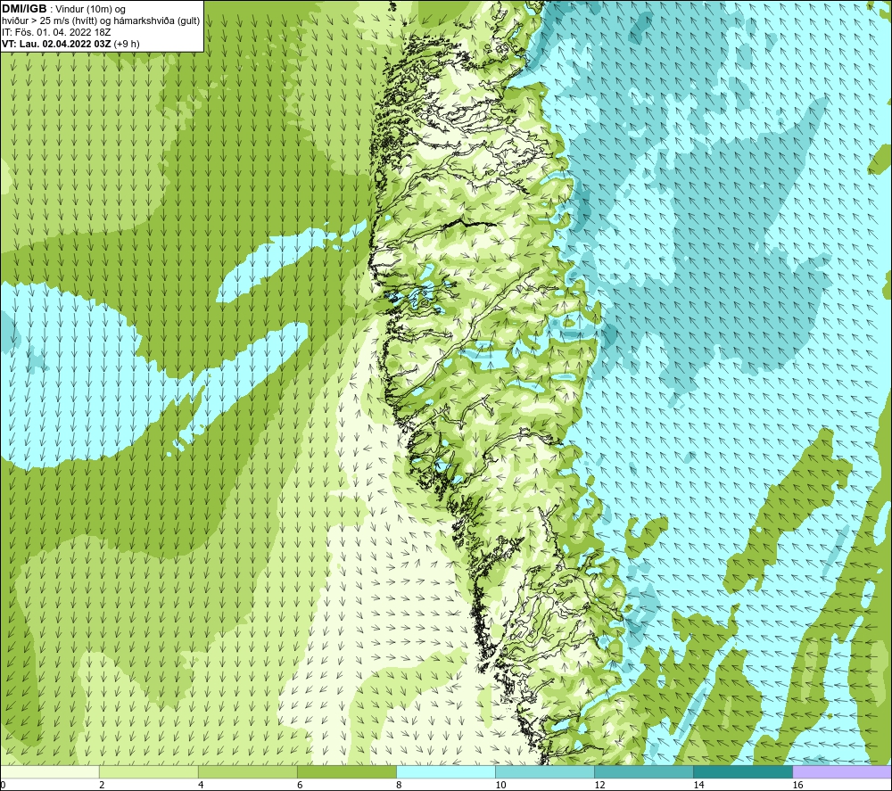Click the 14–16 m/s deep teal legend swatch

click(x=743, y=771)
